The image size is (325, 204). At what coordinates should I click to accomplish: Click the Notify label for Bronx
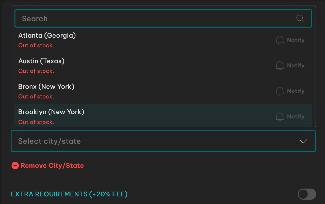(x=296, y=91)
